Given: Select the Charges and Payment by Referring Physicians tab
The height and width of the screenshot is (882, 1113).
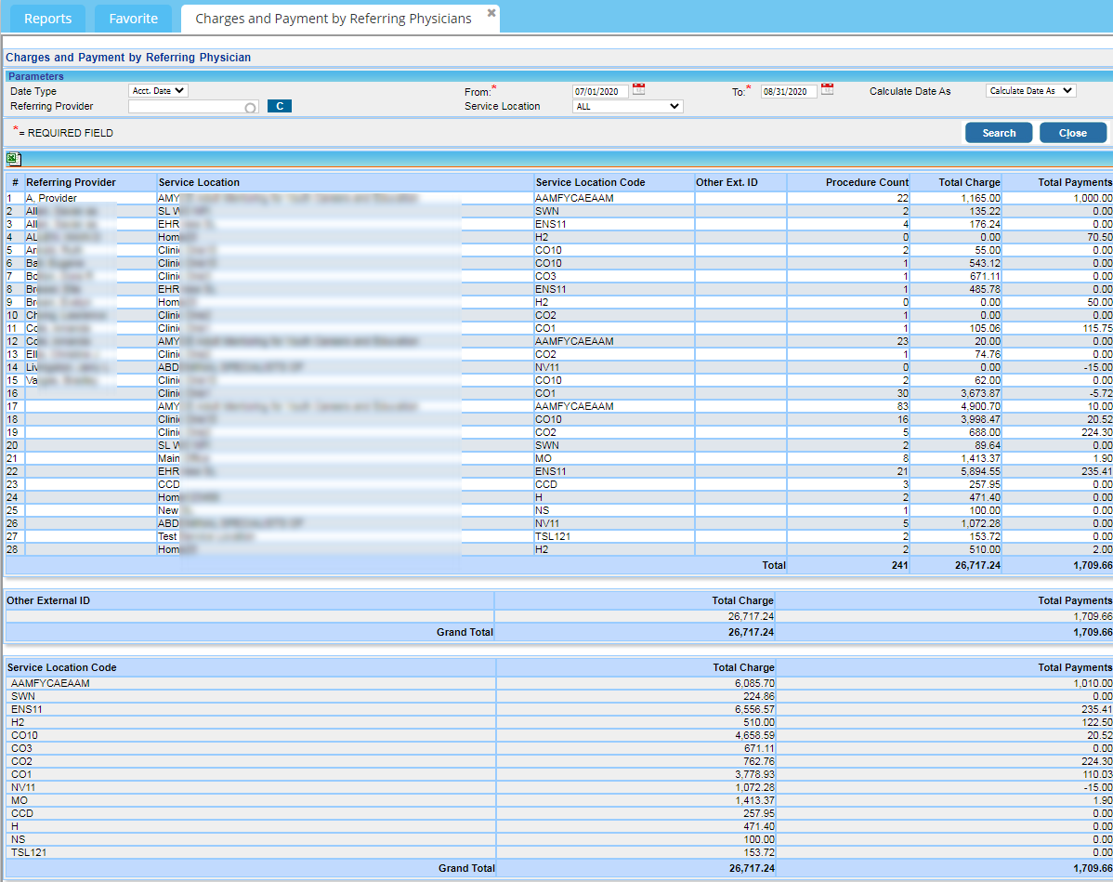Looking at the screenshot, I should (333, 19).
